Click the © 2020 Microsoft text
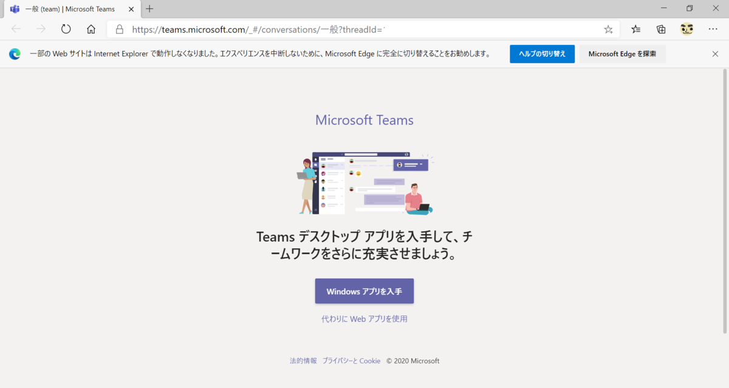The image size is (729, 388). coord(412,361)
